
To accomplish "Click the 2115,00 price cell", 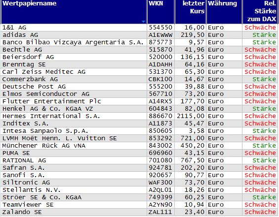I will tap(191, 116).
